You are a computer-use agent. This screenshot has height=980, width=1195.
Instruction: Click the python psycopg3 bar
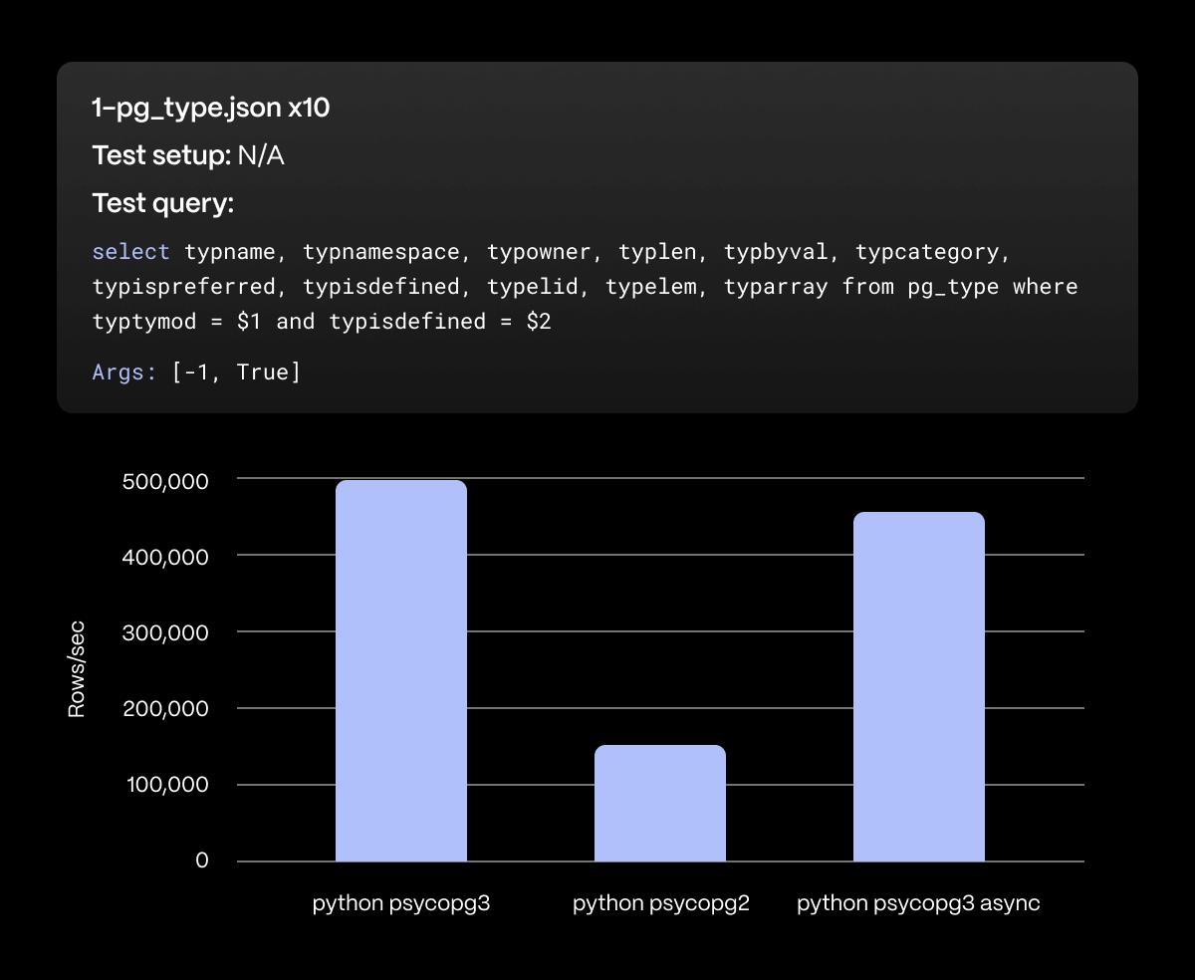(401, 670)
